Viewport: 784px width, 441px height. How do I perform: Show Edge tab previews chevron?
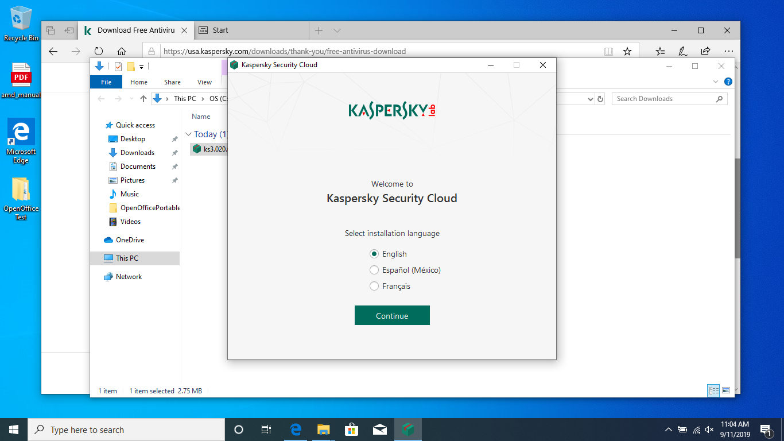337,30
